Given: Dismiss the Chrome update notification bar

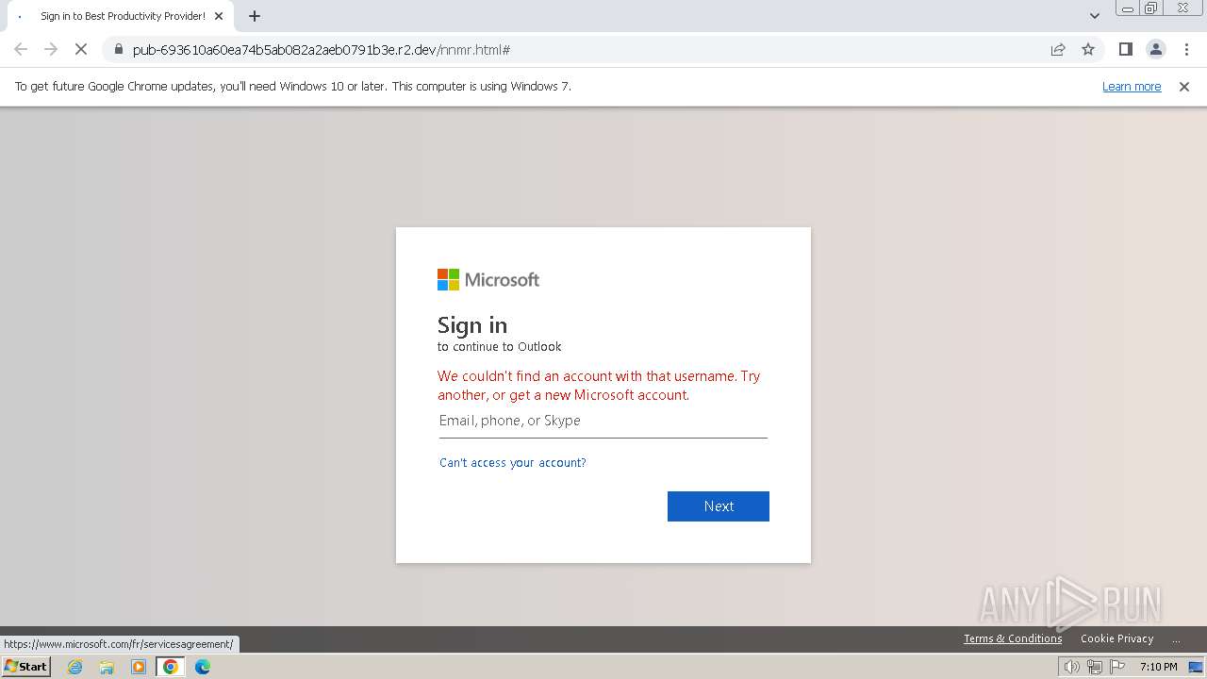Looking at the screenshot, I should [1184, 87].
